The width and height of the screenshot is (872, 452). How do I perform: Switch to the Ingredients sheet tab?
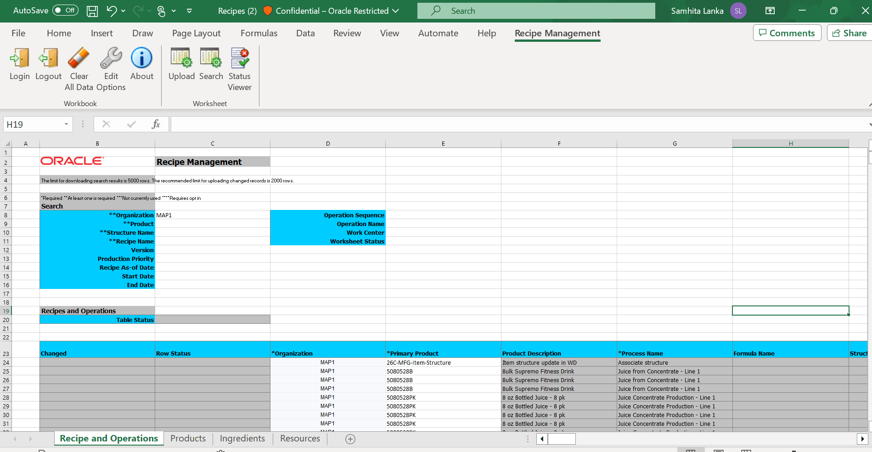[242, 439]
